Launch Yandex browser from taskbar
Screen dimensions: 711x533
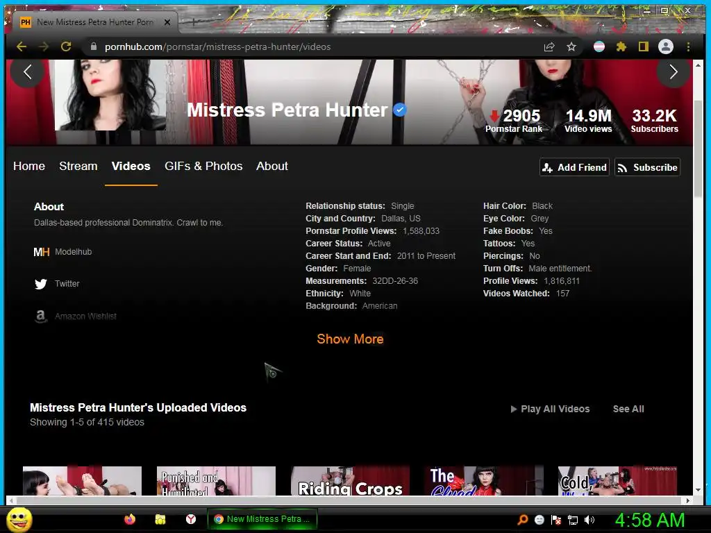[x=191, y=519]
